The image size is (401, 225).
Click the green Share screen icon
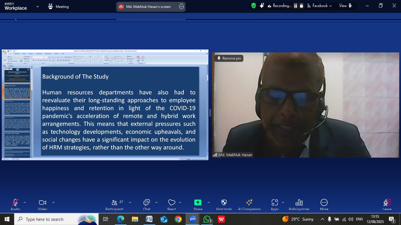198,203
